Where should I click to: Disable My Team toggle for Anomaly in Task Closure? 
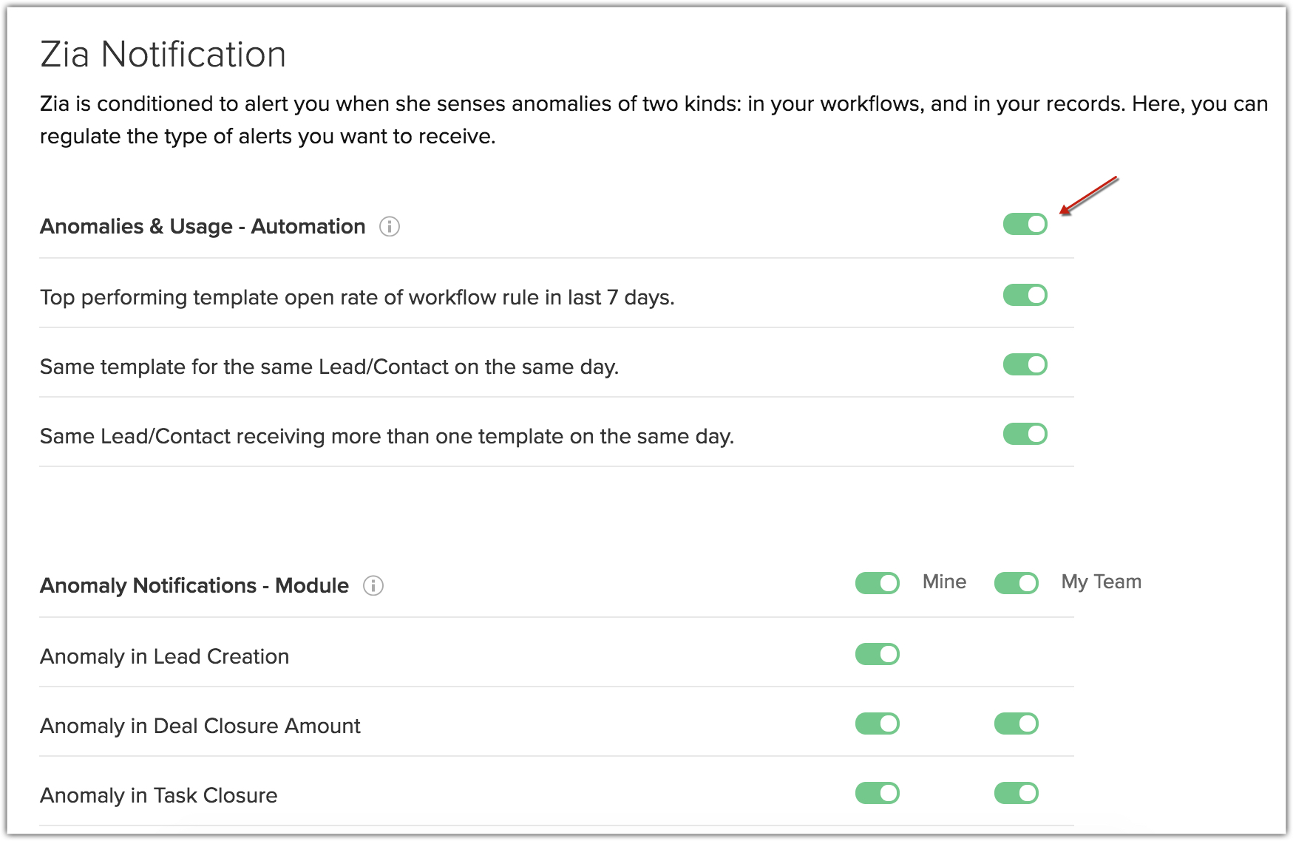point(1016,793)
